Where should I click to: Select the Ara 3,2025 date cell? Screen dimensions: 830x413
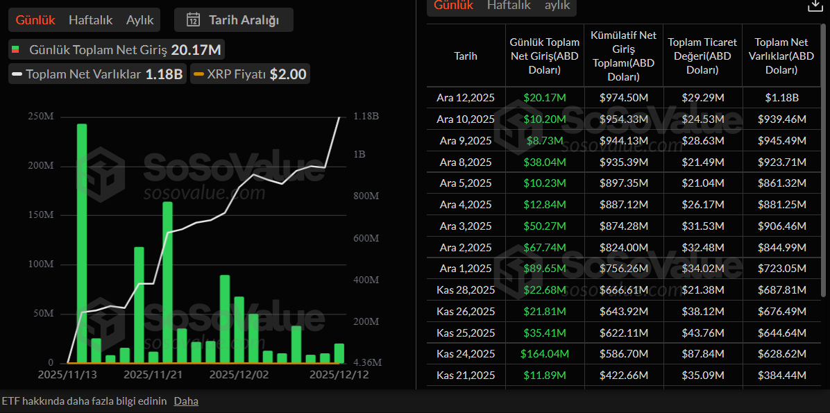466,226
